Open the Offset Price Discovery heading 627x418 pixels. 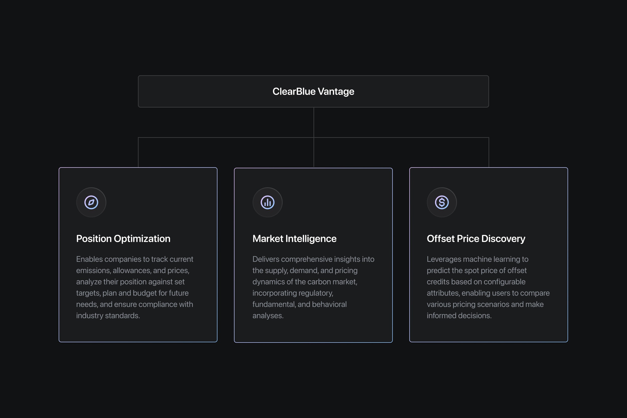[476, 239]
